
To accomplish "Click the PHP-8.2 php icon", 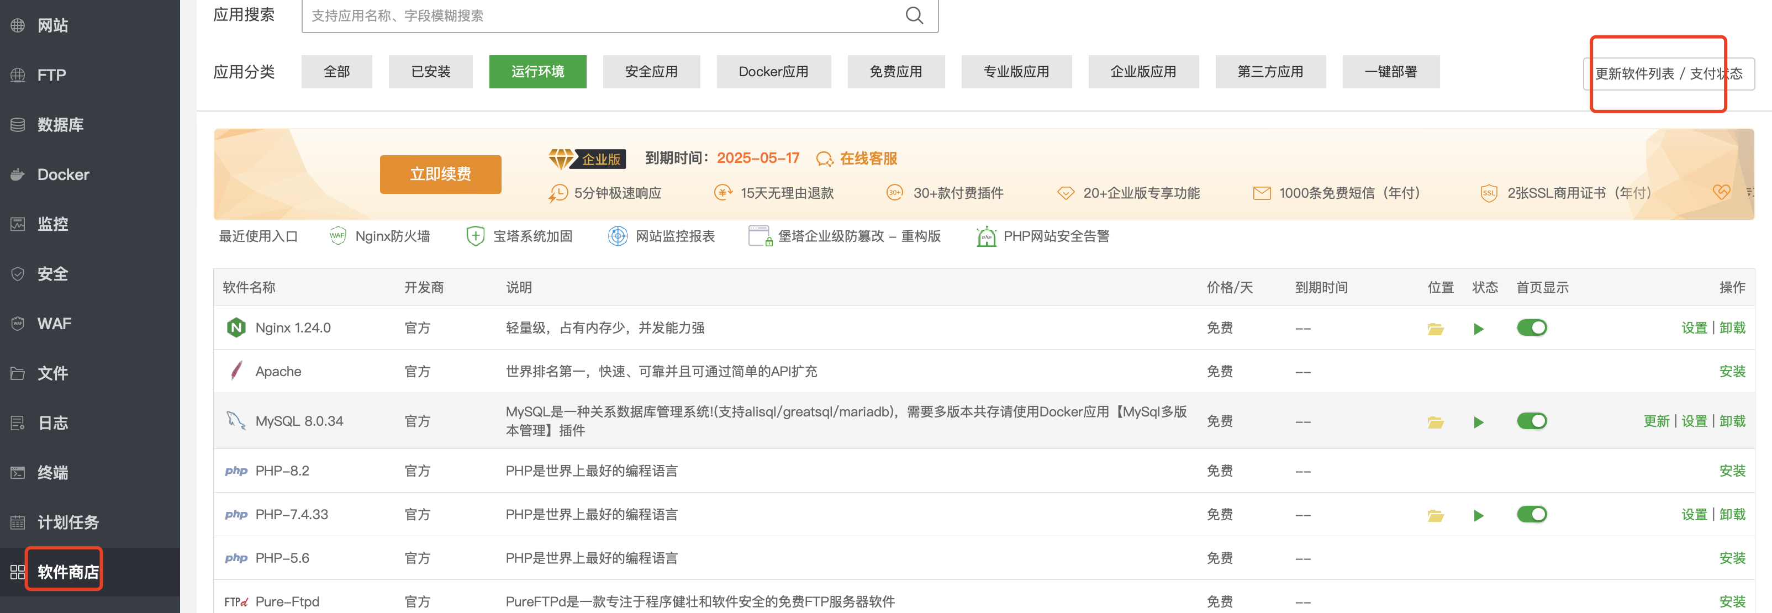I will pyautogui.click(x=236, y=471).
